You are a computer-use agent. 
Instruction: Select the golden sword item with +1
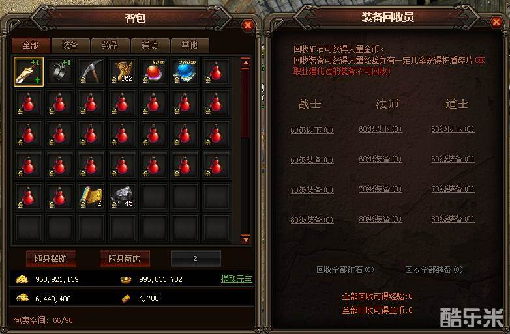[x=29, y=72]
